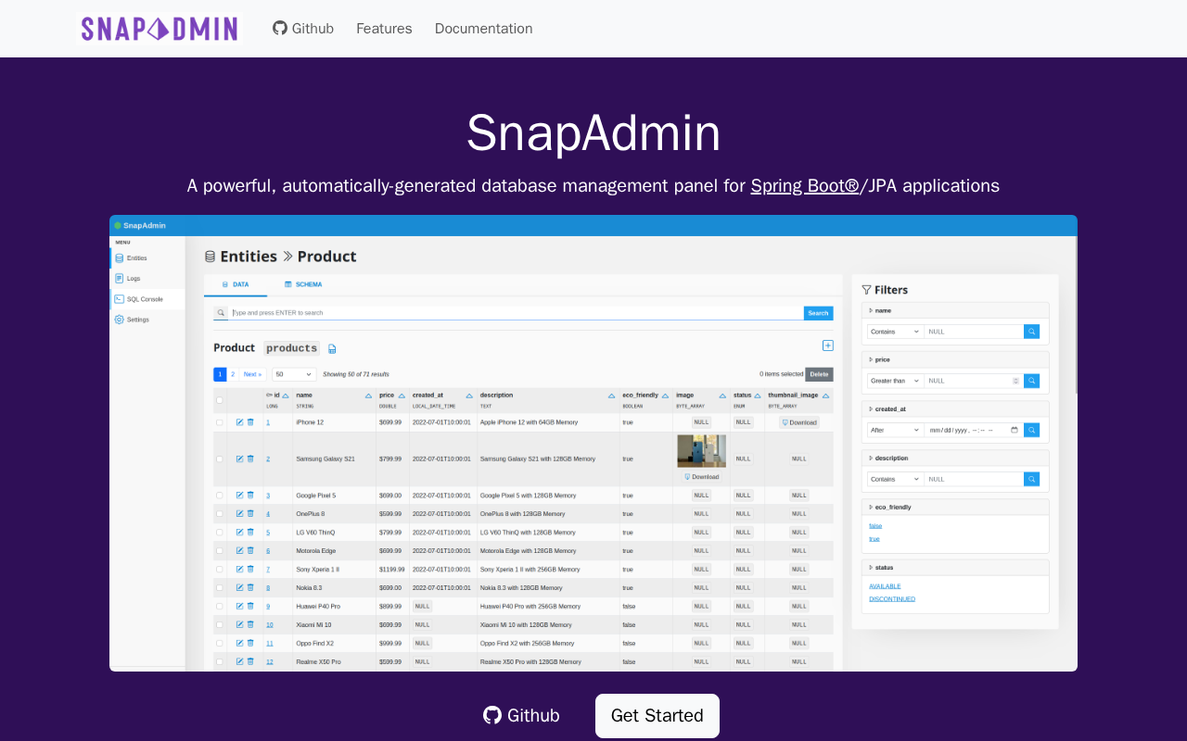
Task: Collapse the status filter section header
Action: pos(955,567)
